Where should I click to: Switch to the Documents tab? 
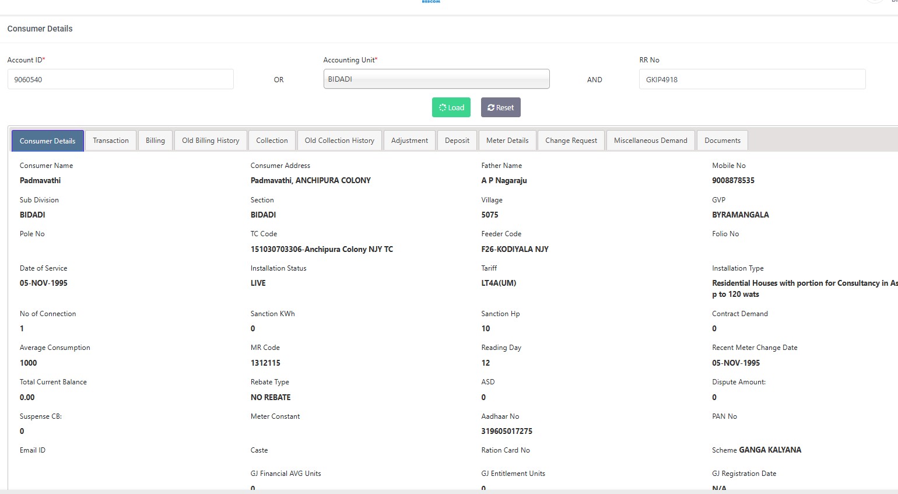(722, 141)
